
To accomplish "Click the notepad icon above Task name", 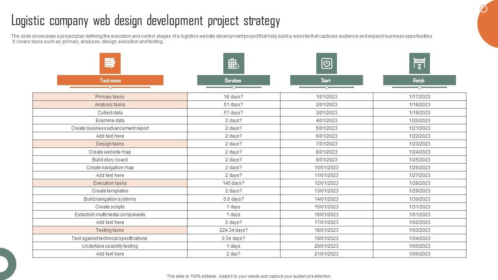I will click(110, 63).
